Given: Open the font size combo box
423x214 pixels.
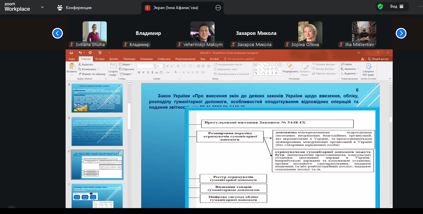Looking at the screenshot, I should pos(158,66).
